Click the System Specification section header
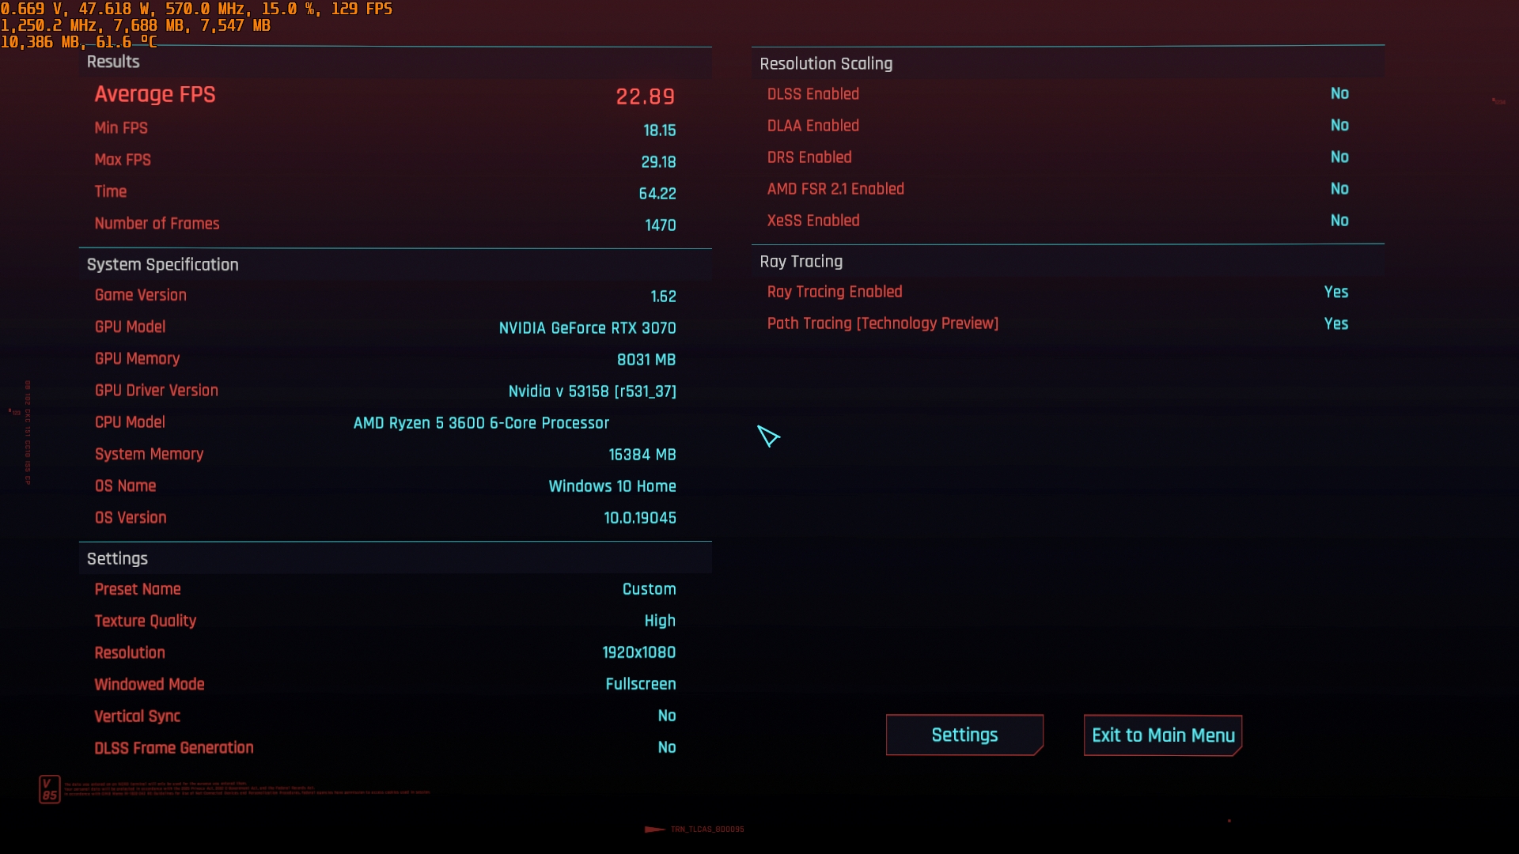Image resolution: width=1519 pixels, height=854 pixels. (162, 265)
